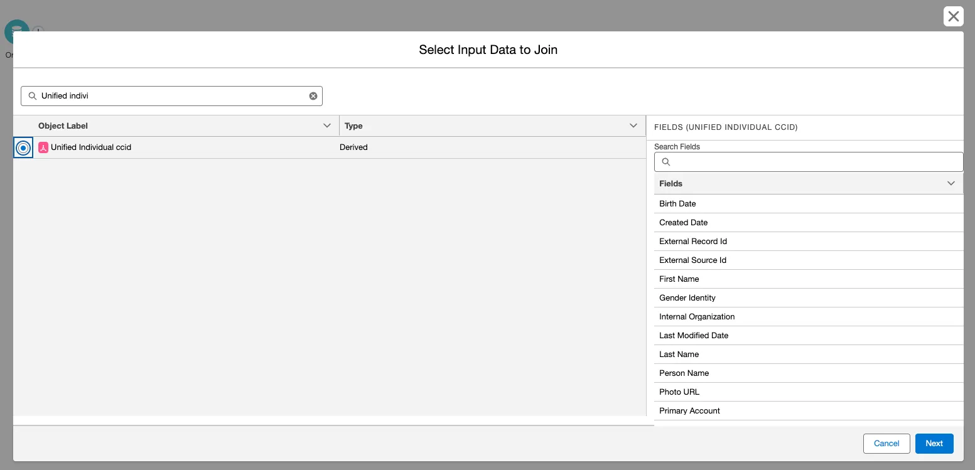Select the Unified Individual ccid radio button

pyautogui.click(x=23, y=147)
